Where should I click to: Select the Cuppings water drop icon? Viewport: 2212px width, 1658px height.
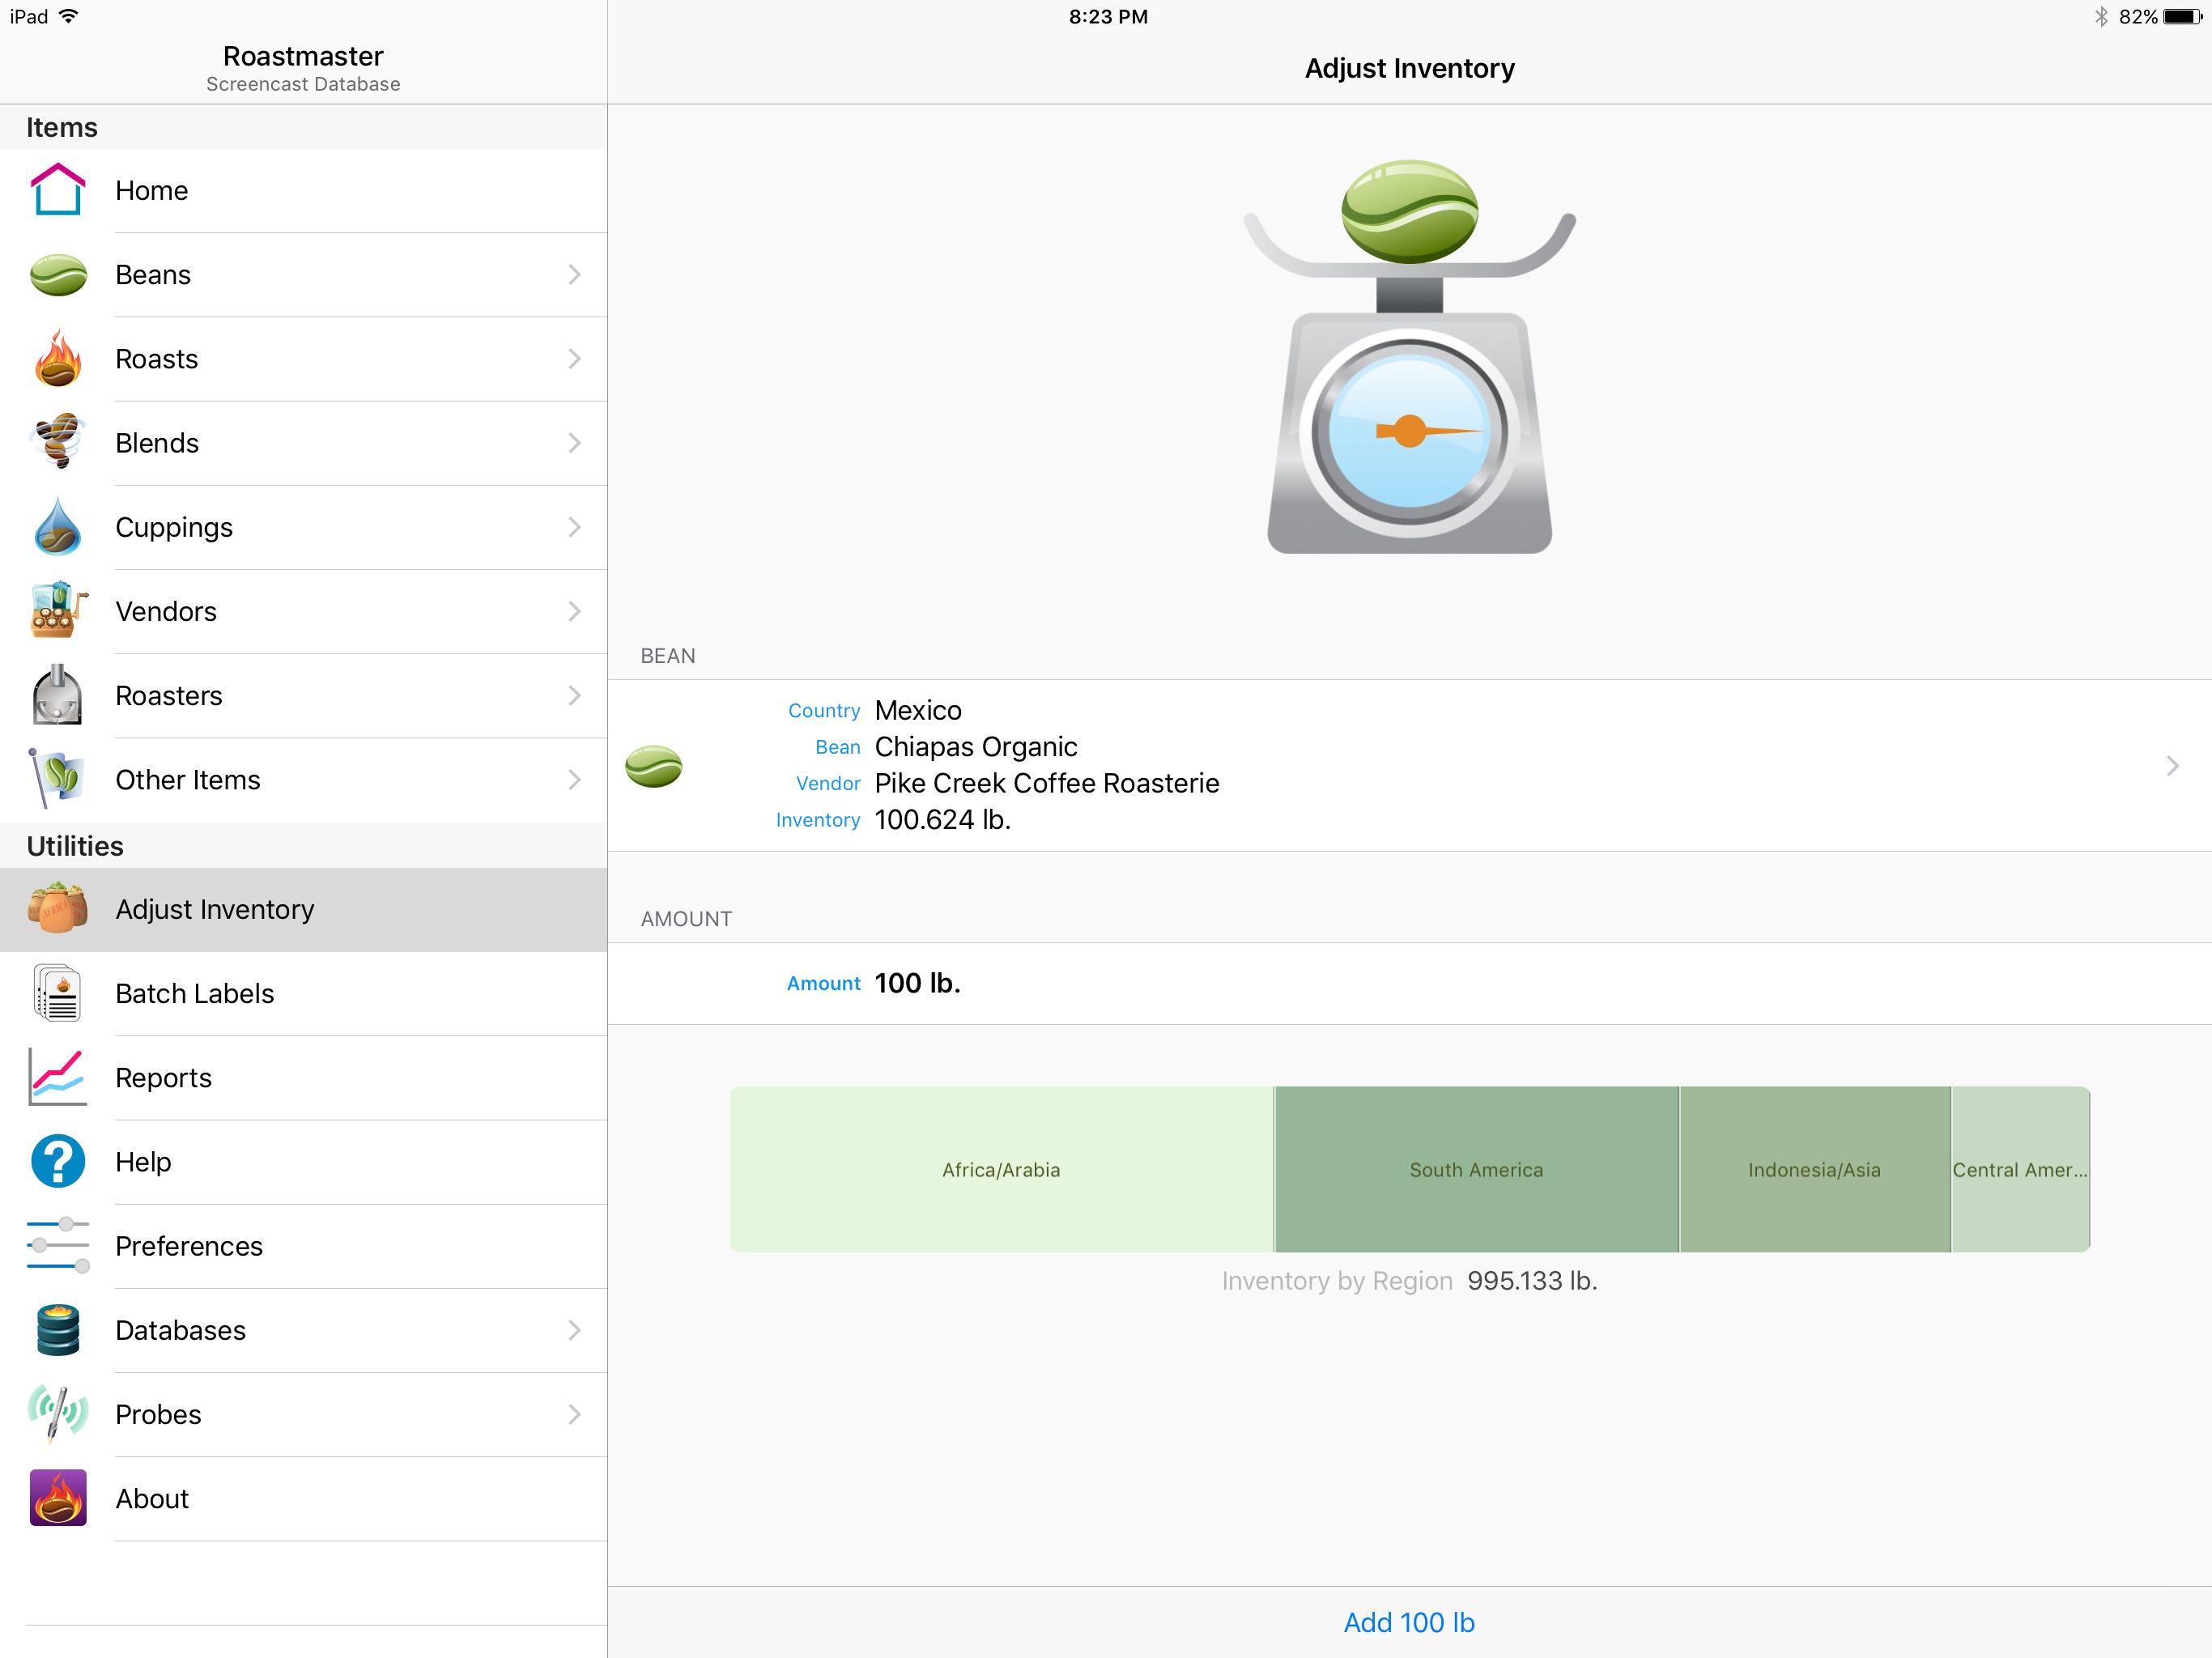point(58,527)
